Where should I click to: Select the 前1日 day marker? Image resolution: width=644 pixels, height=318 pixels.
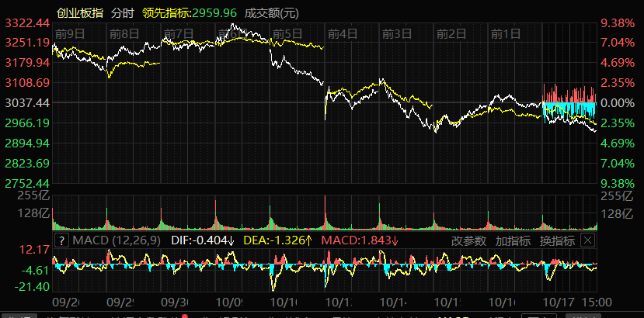point(505,33)
